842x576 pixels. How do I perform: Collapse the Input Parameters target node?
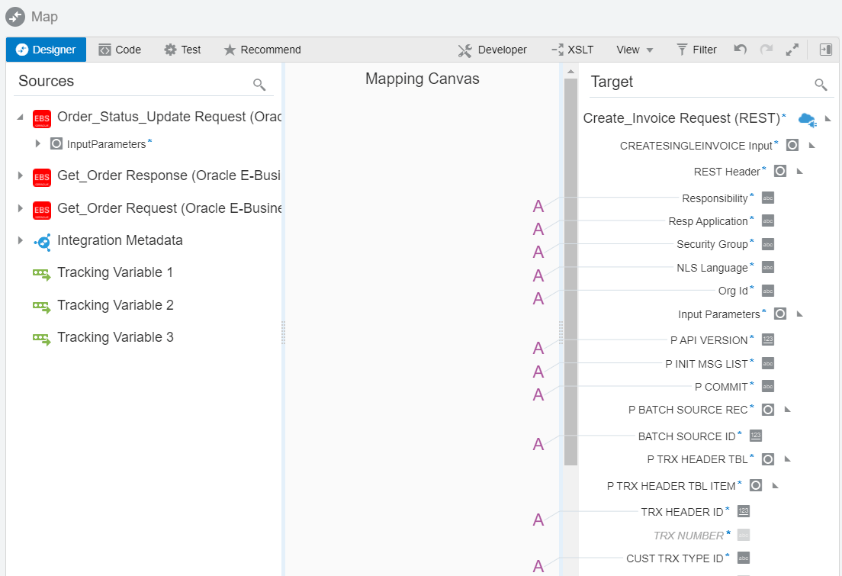tap(799, 314)
